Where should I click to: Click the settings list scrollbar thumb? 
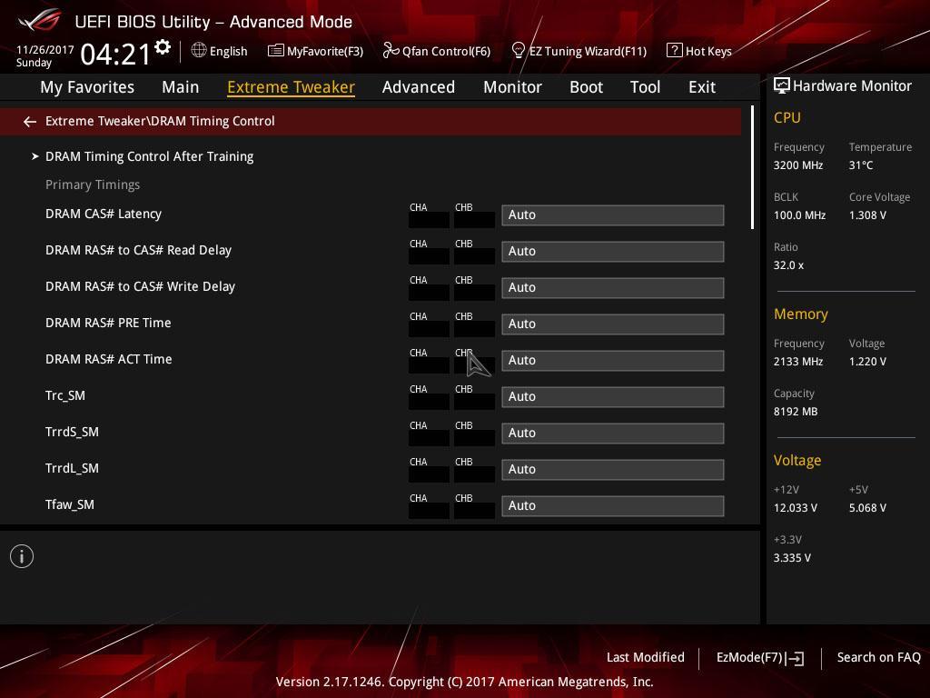click(x=752, y=167)
